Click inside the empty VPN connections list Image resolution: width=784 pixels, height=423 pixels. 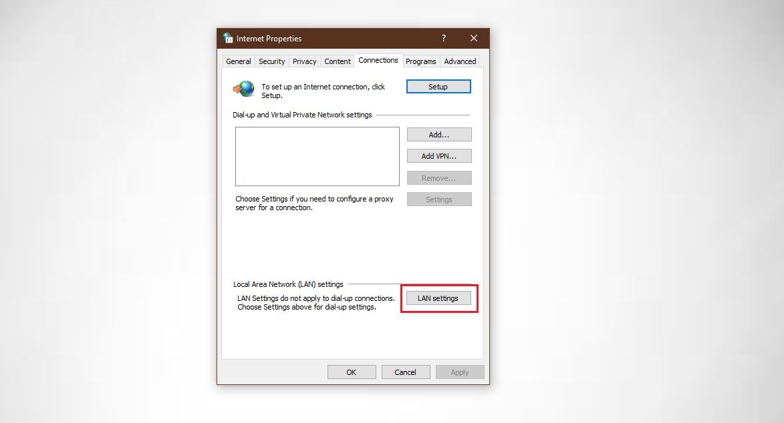point(317,156)
